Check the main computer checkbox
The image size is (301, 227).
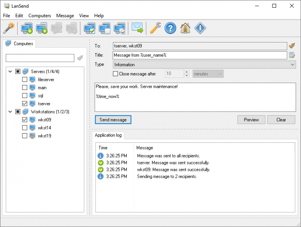[24, 87]
